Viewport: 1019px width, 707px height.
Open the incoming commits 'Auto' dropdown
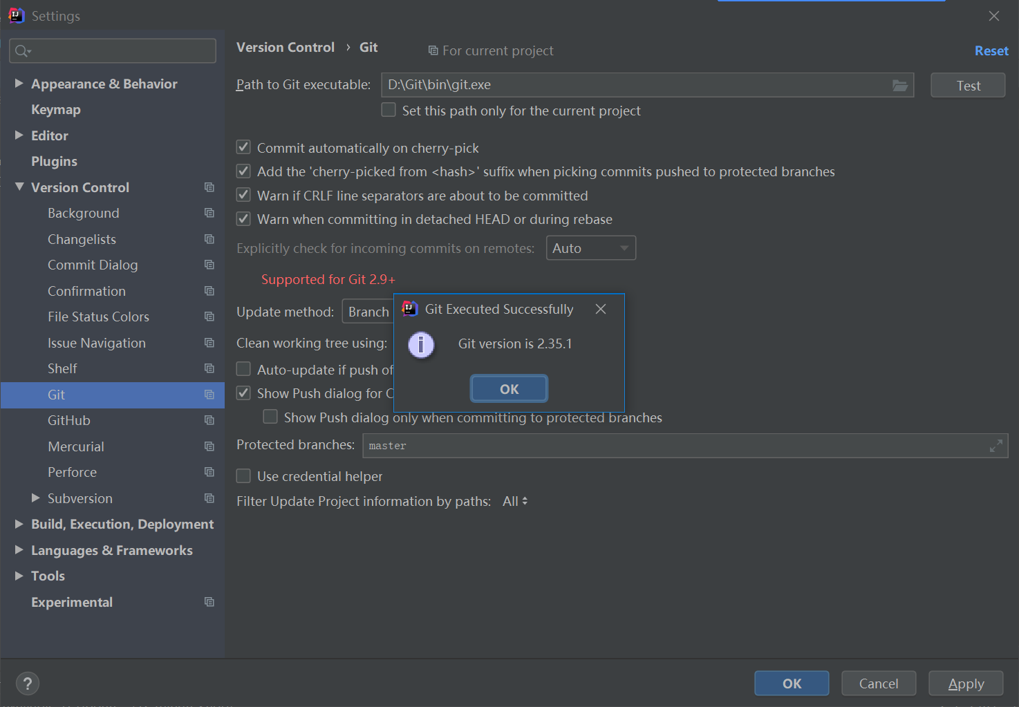point(591,248)
